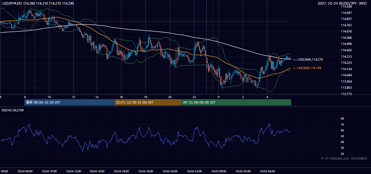Click price axis label 114.586
The image size is (371, 174).
(347, 38)
